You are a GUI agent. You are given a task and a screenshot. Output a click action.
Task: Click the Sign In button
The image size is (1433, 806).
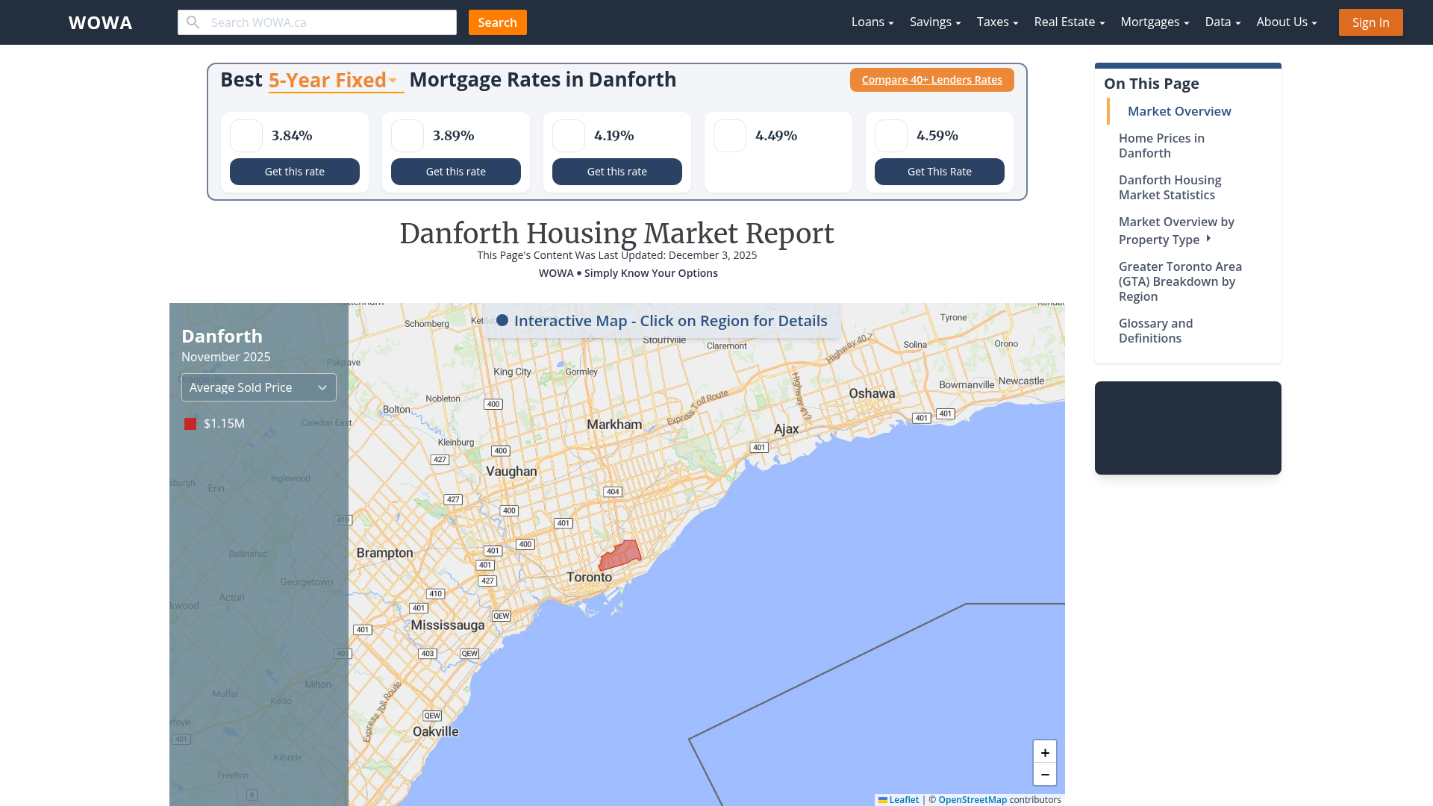[x=1370, y=22]
